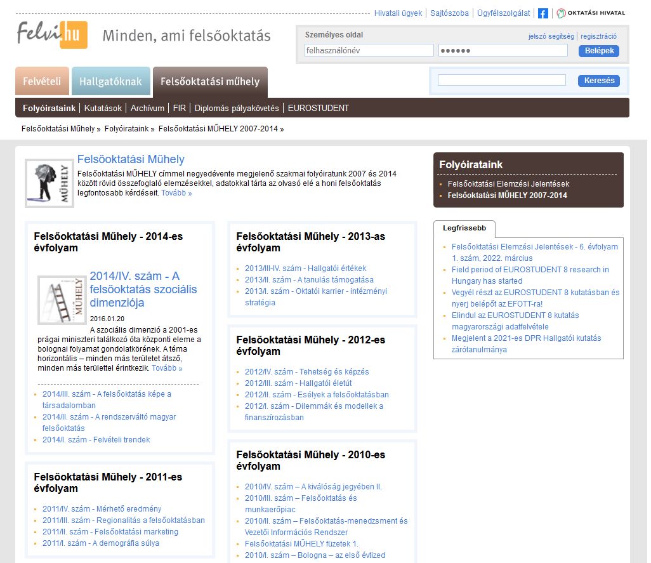651x563 pixels.
Task: Click the Oktatási Hivatal logo
Action: (591, 13)
